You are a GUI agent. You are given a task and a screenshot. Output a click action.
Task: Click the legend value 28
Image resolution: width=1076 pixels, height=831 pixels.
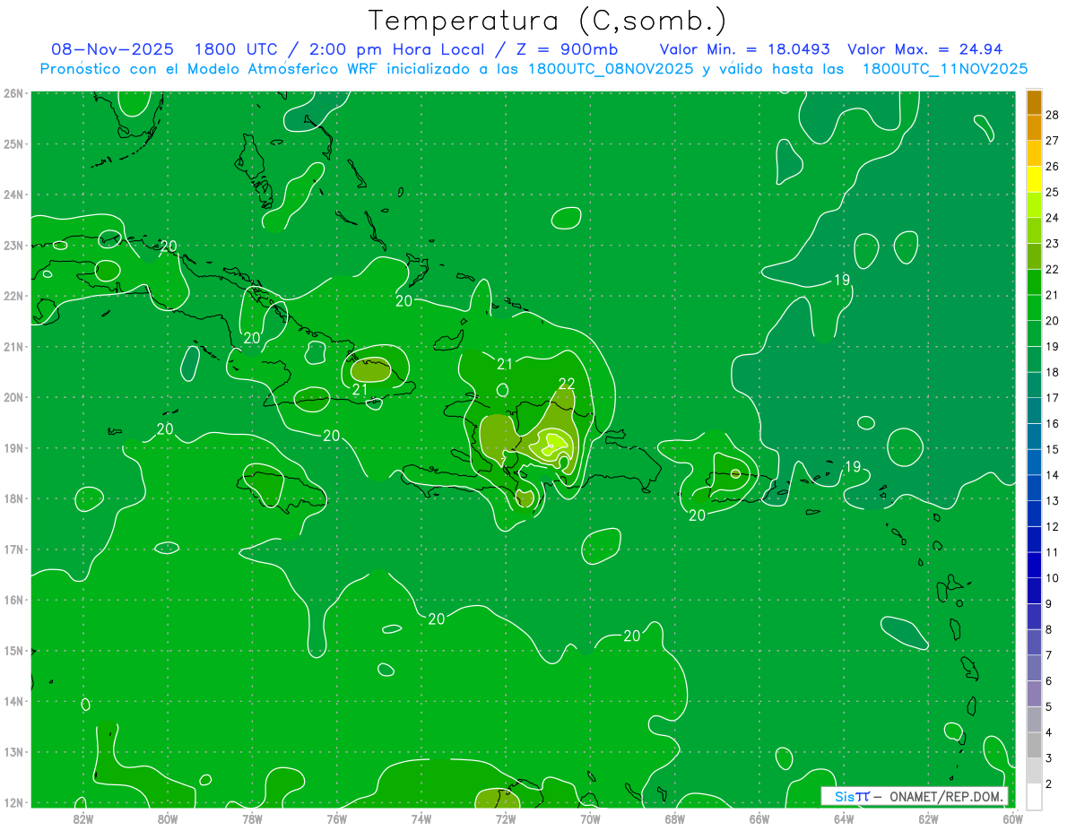(x=1053, y=114)
